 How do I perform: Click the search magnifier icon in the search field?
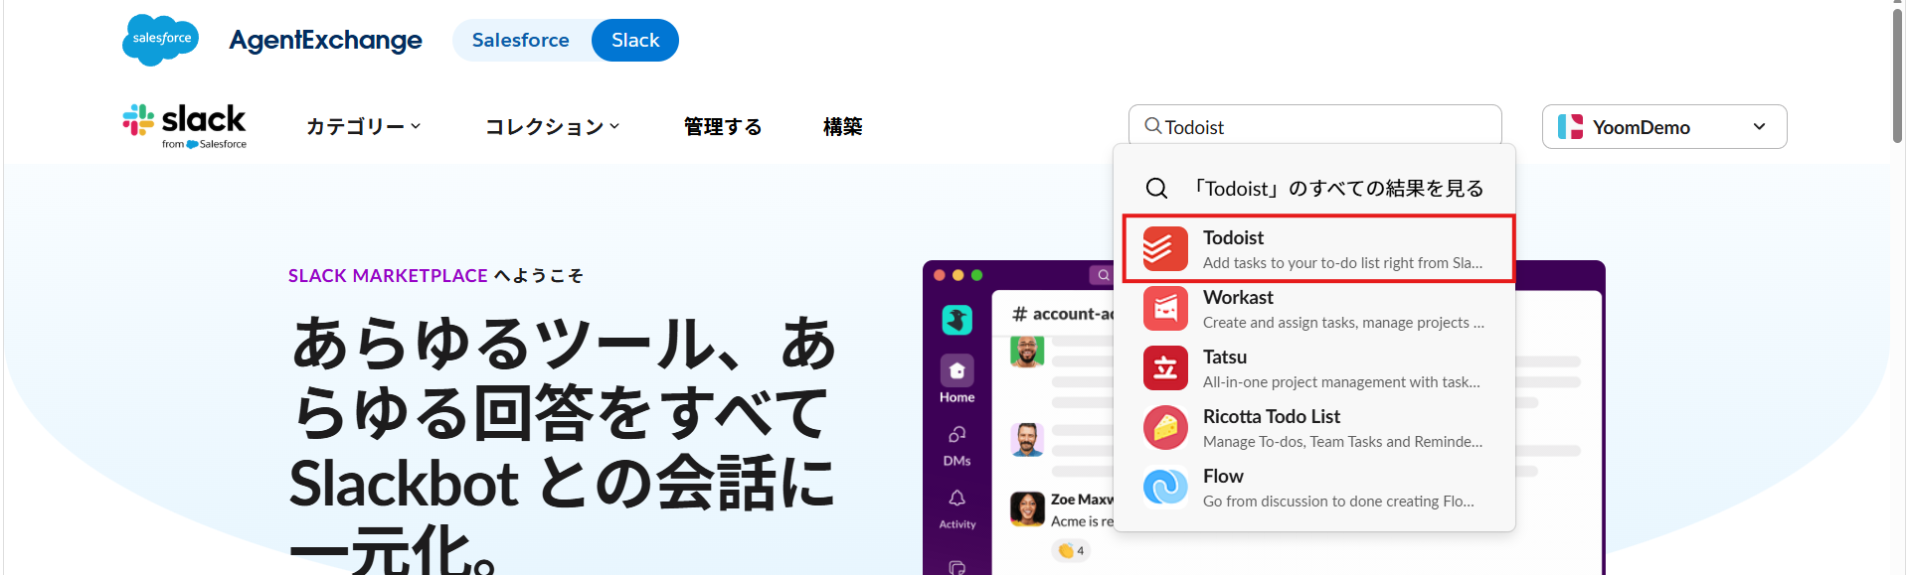pyautogui.click(x=1153, y=126)
